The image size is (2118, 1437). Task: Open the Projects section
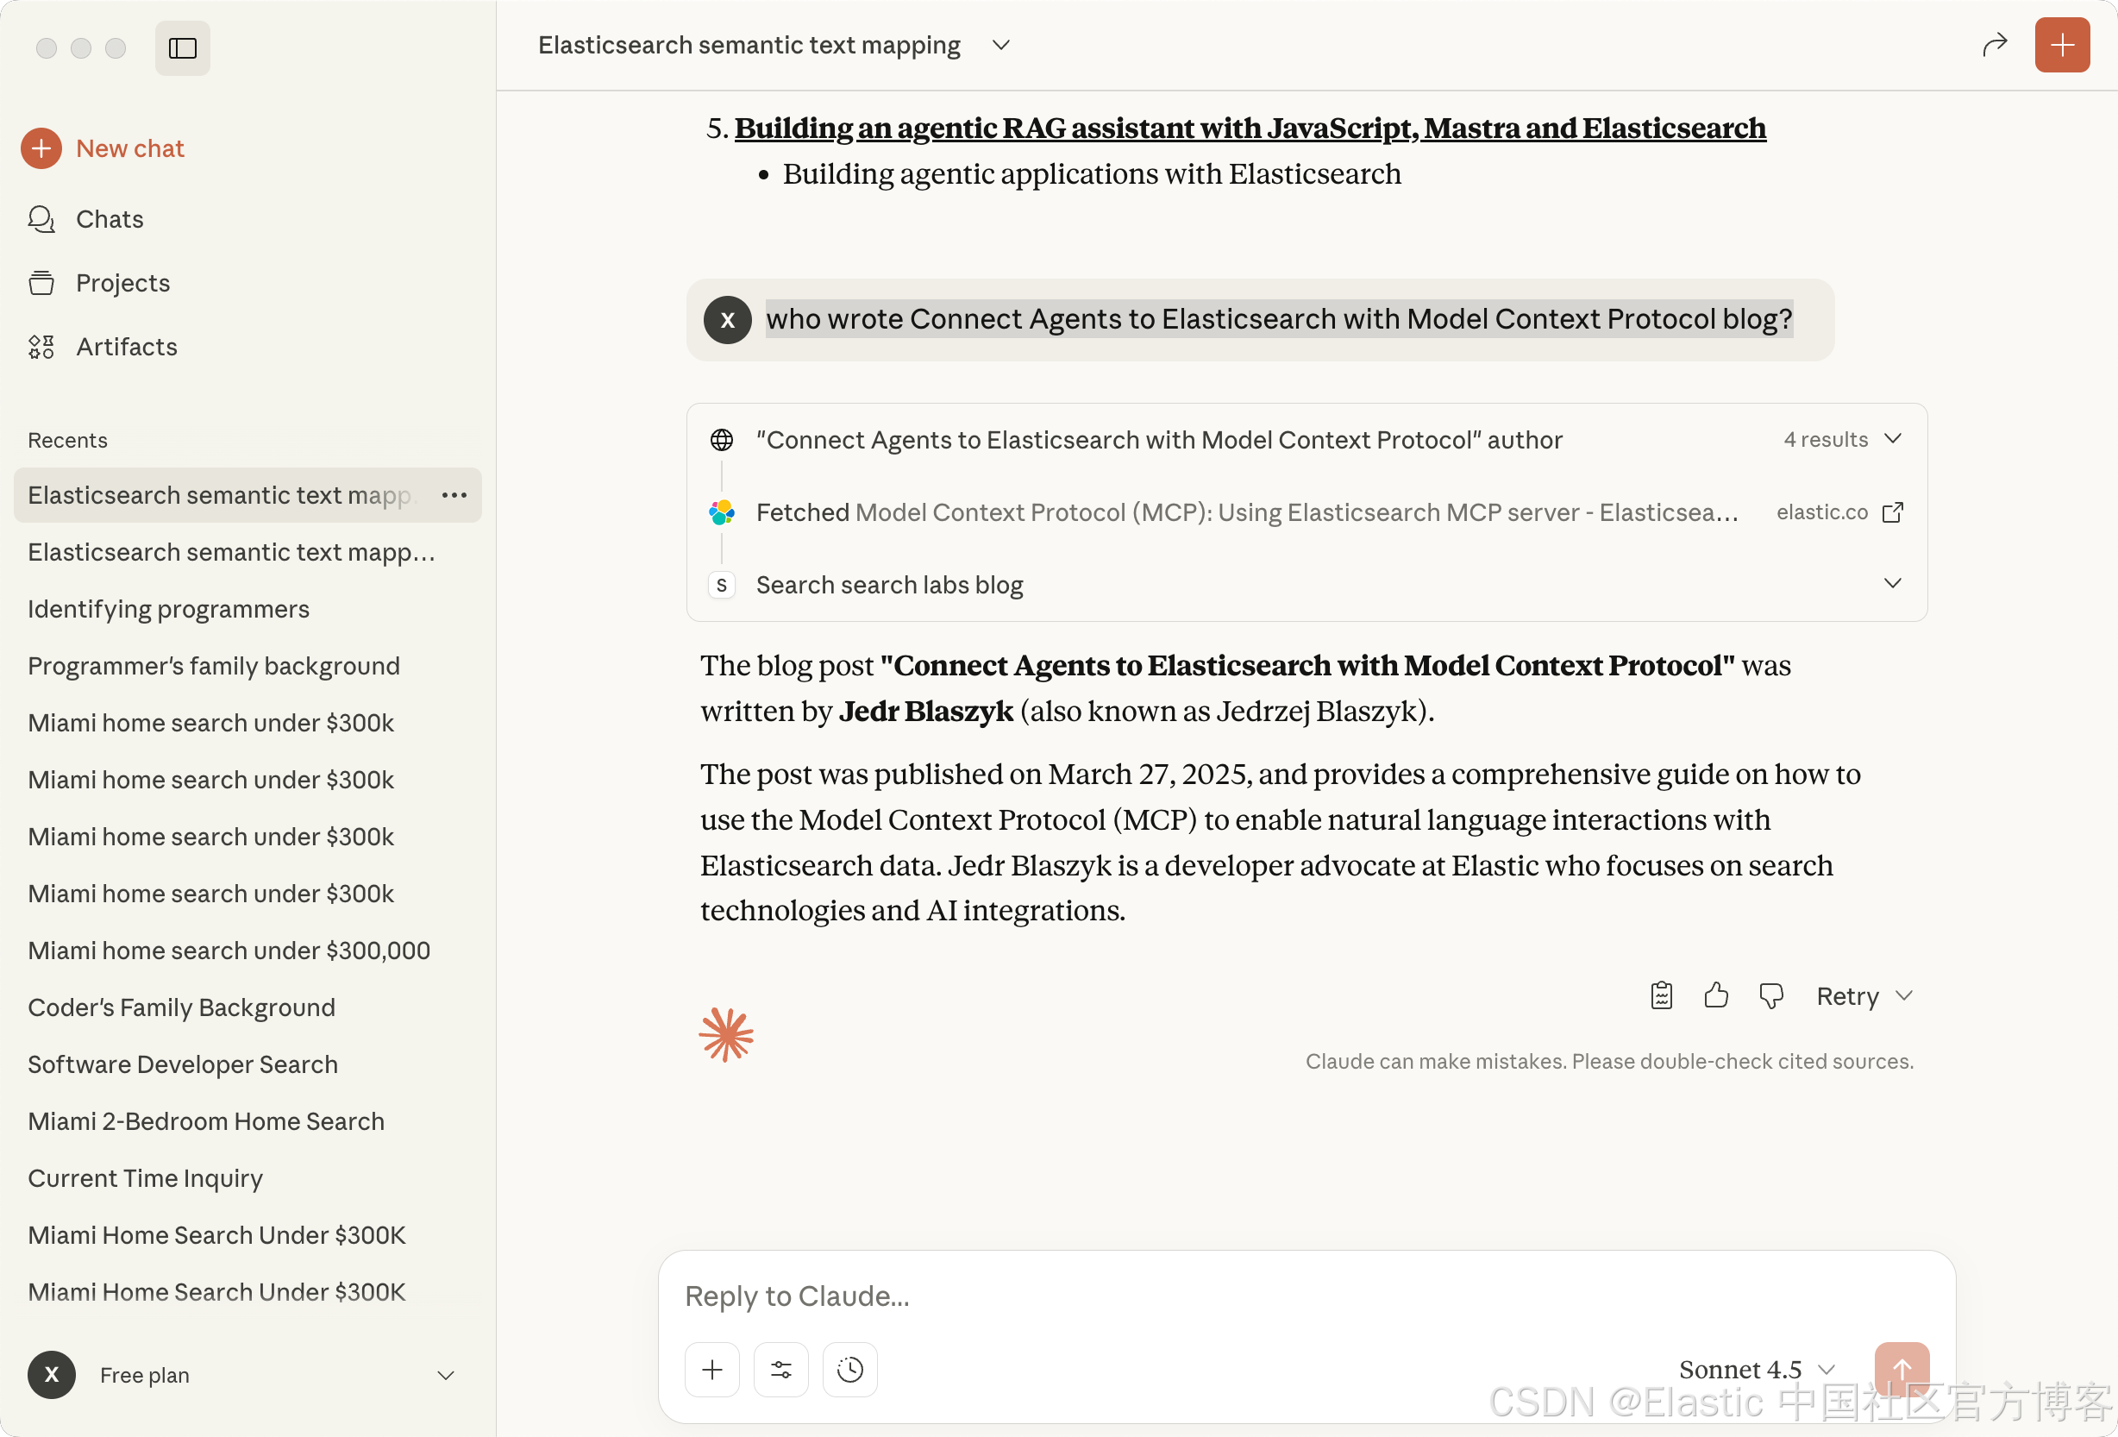pos(122,283)
